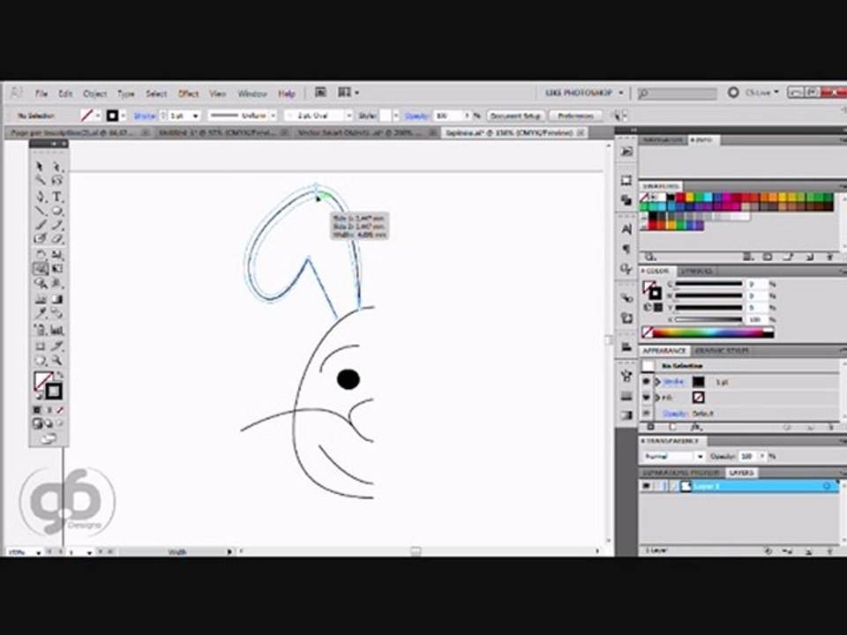The width and height of the screenshot is (847, 635).
Task: Click the blue Stroke link in control bar
Action: click(145, 116)
